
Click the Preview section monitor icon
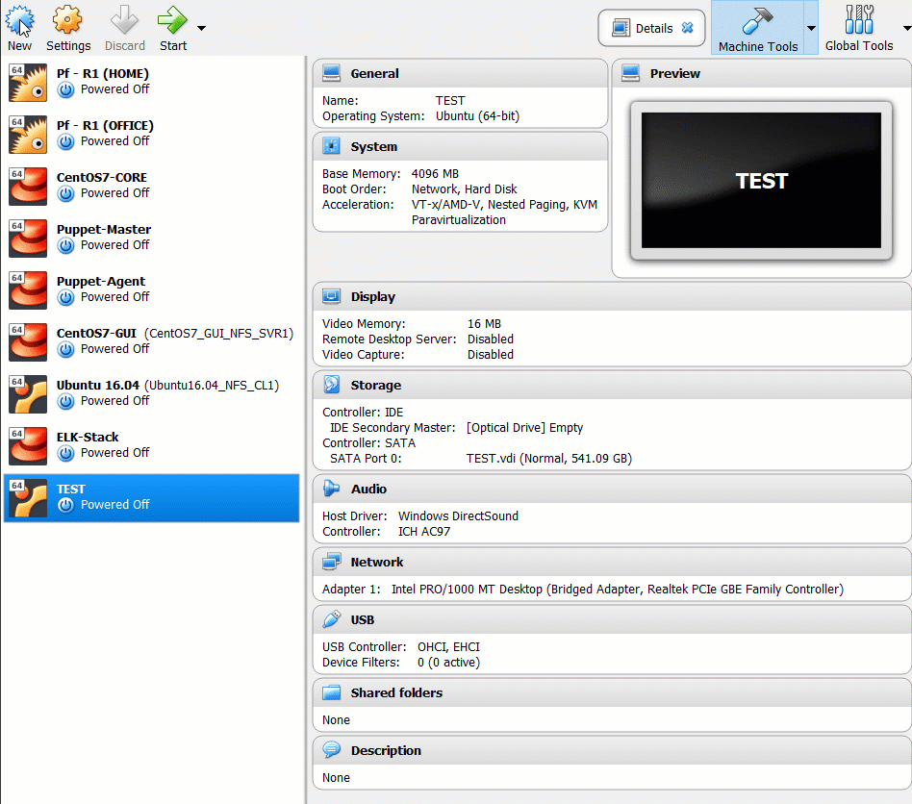(x=630, y=73)
